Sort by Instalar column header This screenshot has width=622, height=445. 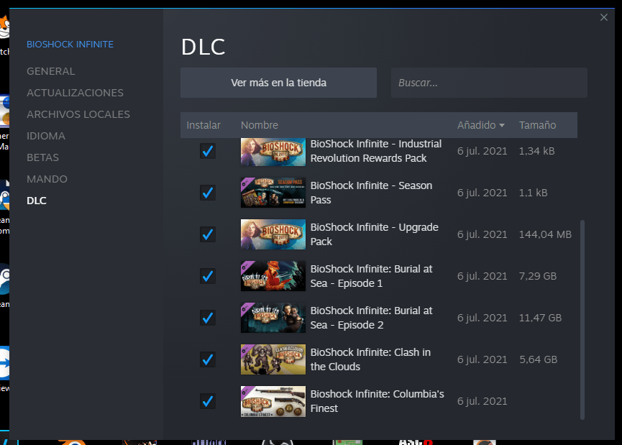click(203, 125)
